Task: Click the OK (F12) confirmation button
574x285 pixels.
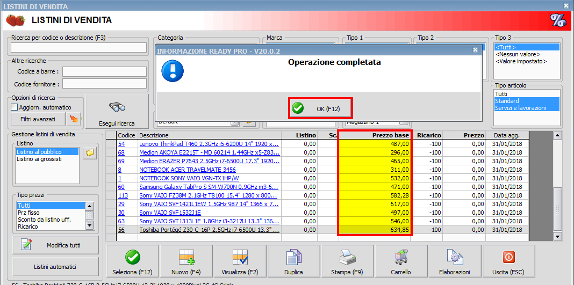Action: [320, 108]
